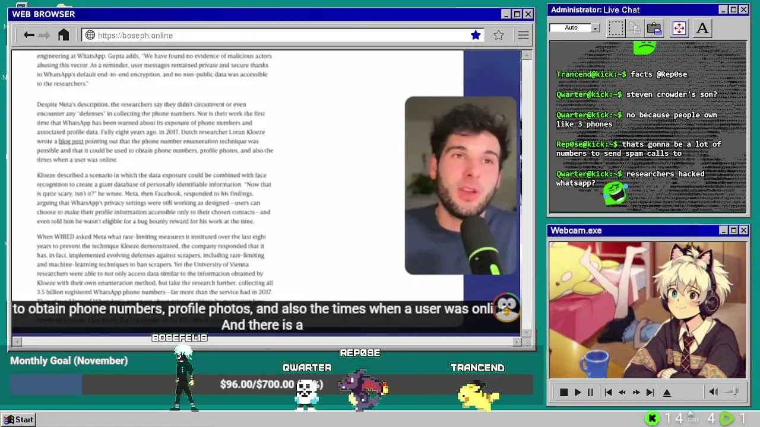The width and height of the screenshot is (760, 427).
Task: Close the Web Browser window
Action: pos(528,14)
